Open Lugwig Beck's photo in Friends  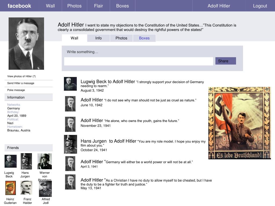[x=10, y=161]
